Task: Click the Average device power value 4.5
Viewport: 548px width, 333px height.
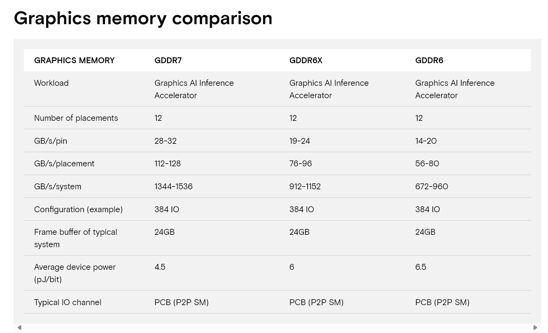Action: [x=160, y=267]
